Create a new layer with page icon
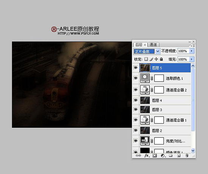 pyautogui.click(x=179, y=155)
